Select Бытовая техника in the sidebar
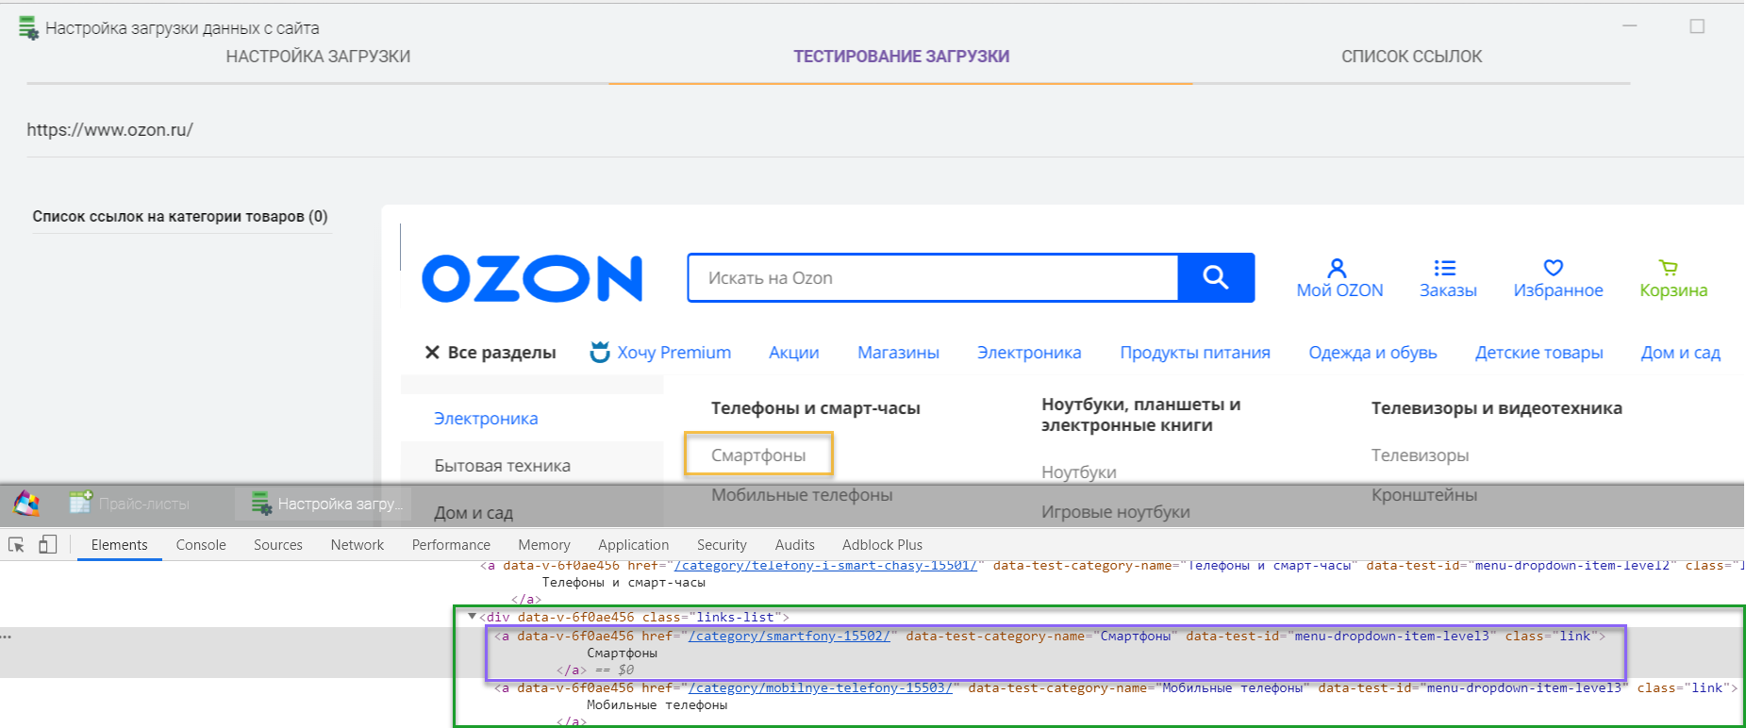Screen dimensions: 1746x728 click(502, 466)
